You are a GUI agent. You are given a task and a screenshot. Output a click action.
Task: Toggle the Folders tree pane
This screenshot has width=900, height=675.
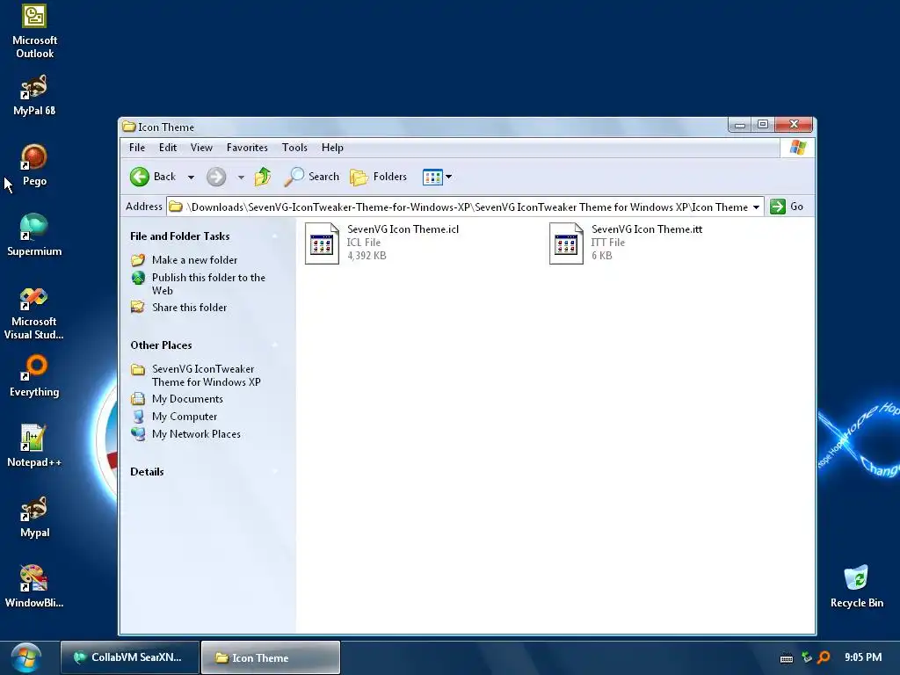click(378, 177)
